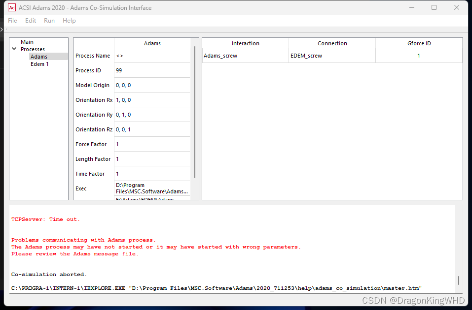Click 'Problems communicating with Adams process.' line
Screen dimensions: 472x310
83,240
